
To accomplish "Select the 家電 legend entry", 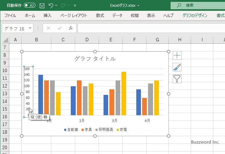I will point(122,130).
